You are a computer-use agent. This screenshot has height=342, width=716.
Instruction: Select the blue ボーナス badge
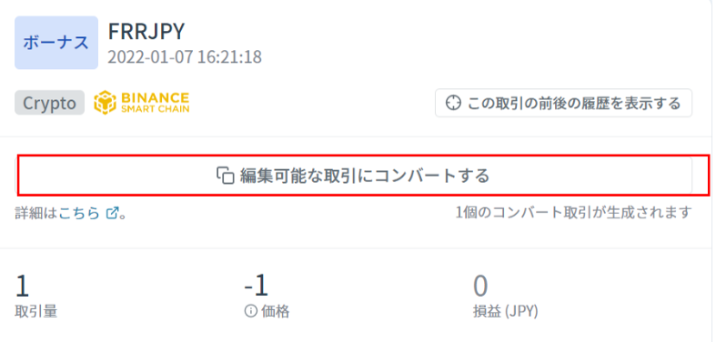coord(56,43)
